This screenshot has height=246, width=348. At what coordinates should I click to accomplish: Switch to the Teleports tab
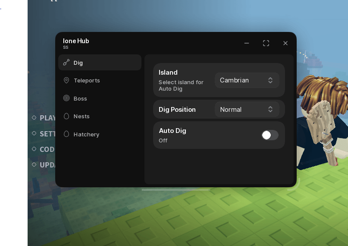(x=100, y=80)
